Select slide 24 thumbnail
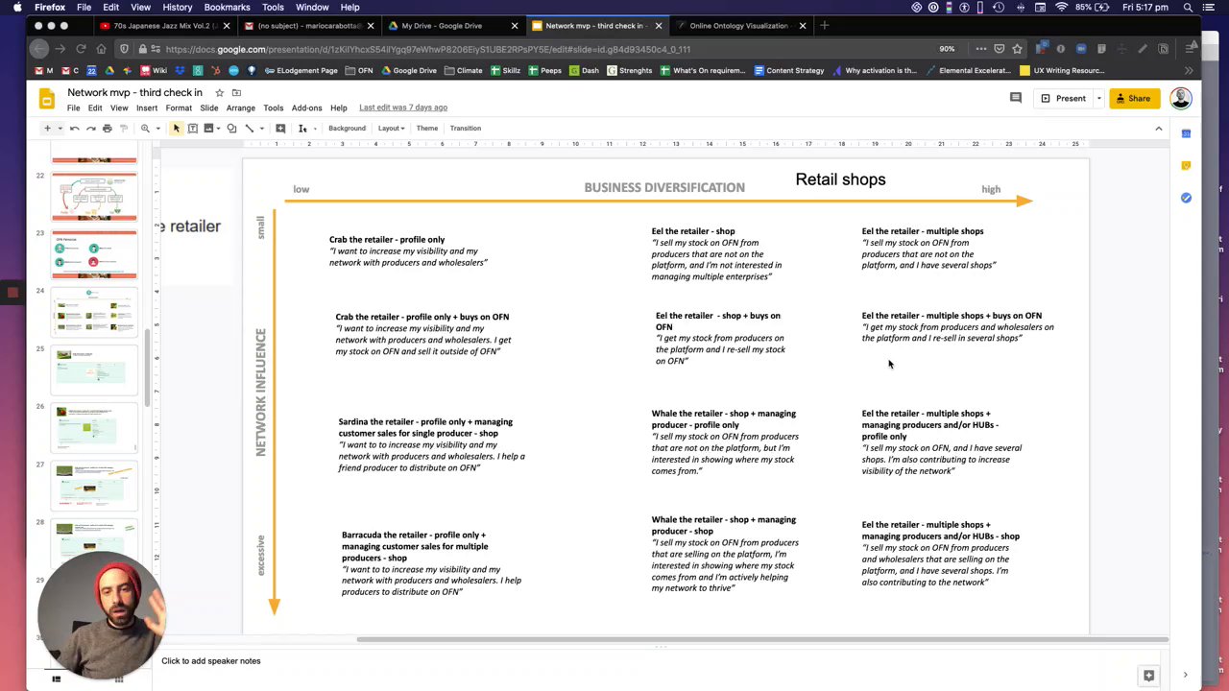 pyautogui.click(x=94, y=312)
